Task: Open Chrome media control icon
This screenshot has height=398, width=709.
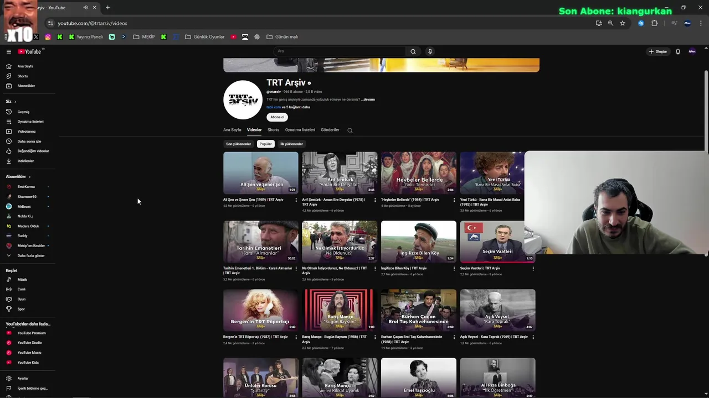Action: [x=674, y=23]
